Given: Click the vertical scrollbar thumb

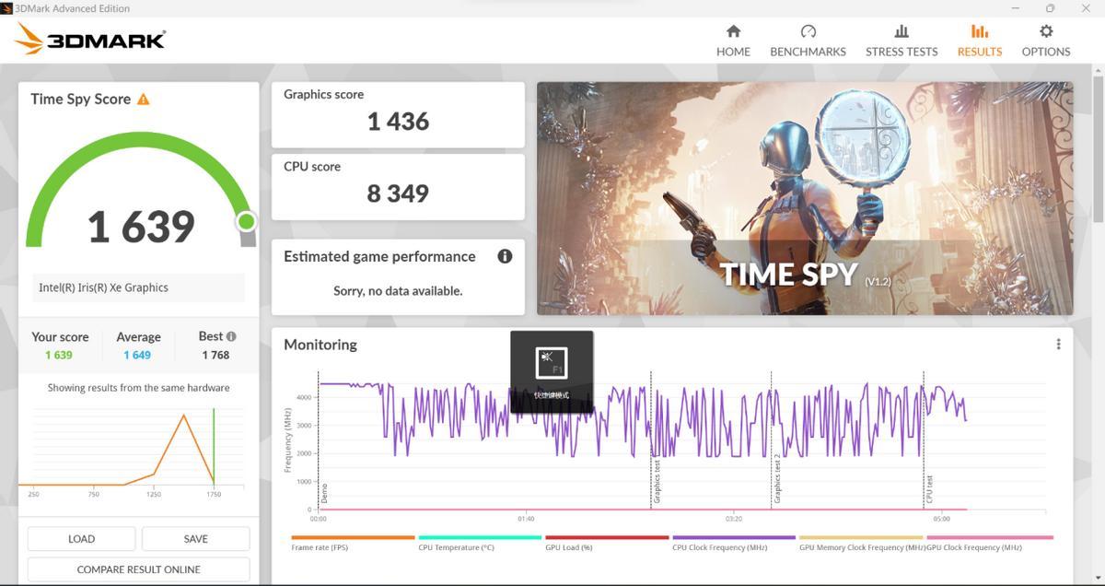Looking at the screenshot, I should 1098,147.
